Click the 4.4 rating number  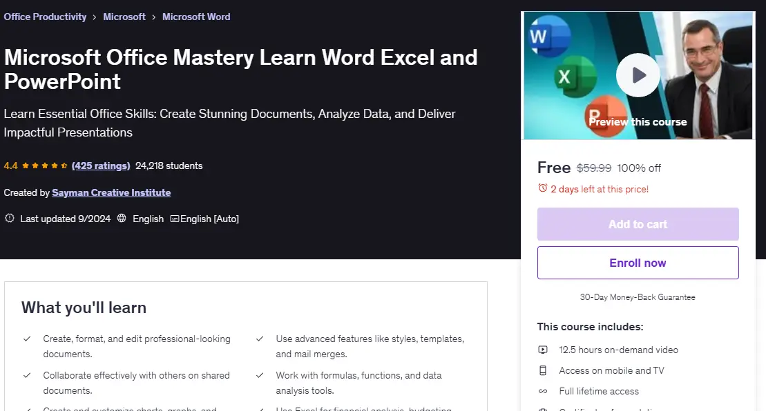click(11, 166)
